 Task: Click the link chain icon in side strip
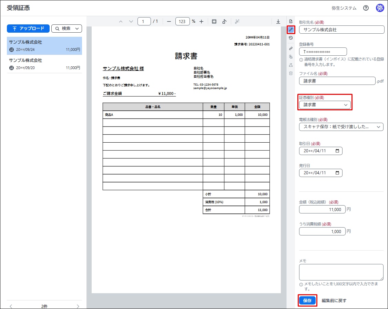[x=291, y=48]
